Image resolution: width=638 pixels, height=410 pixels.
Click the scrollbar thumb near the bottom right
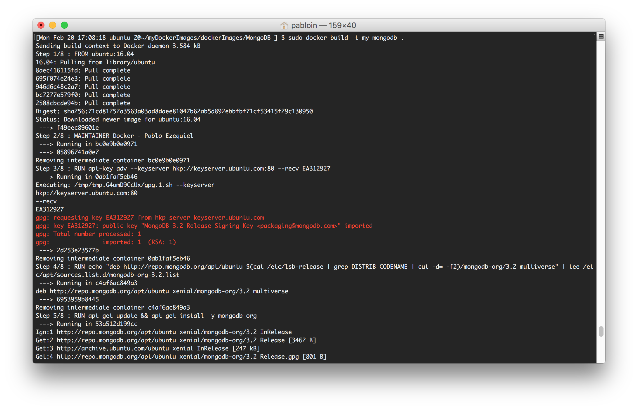pos(601,331)
